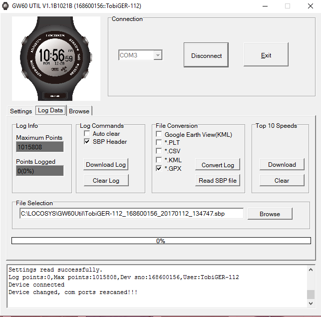Click the Points Logged field showing 0(0%)
Image resolution: width=321 pixels, height=317 pixels.
(x=40, y=171)
